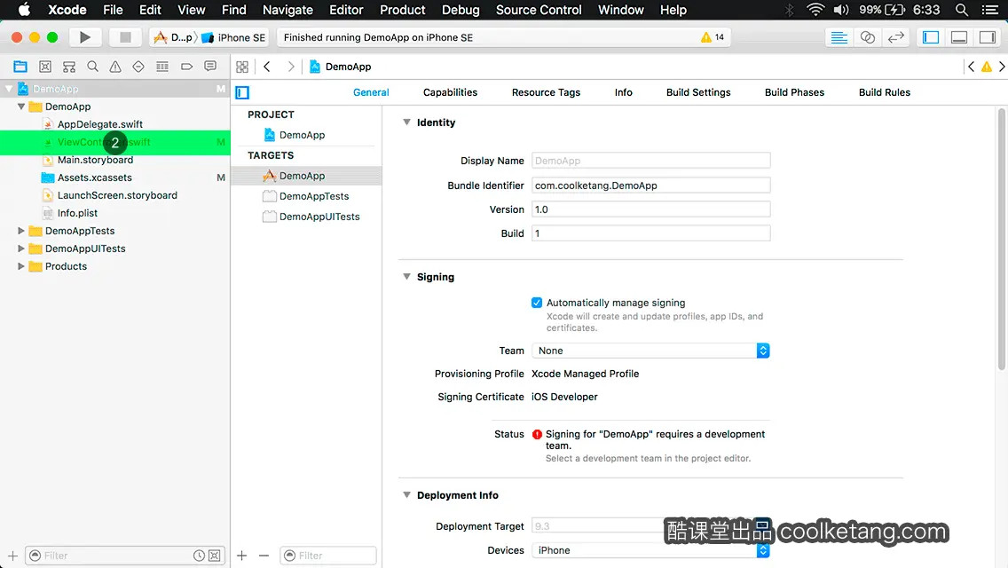The height and width of the screenshot is (568, 1008).
Task: Collapse the Identity section
Action: click(x=406, y=122)
